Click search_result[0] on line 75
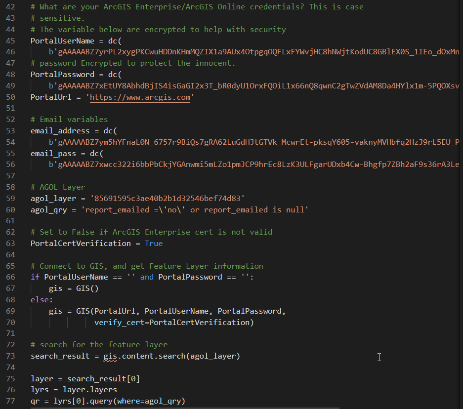 (103, 378)
